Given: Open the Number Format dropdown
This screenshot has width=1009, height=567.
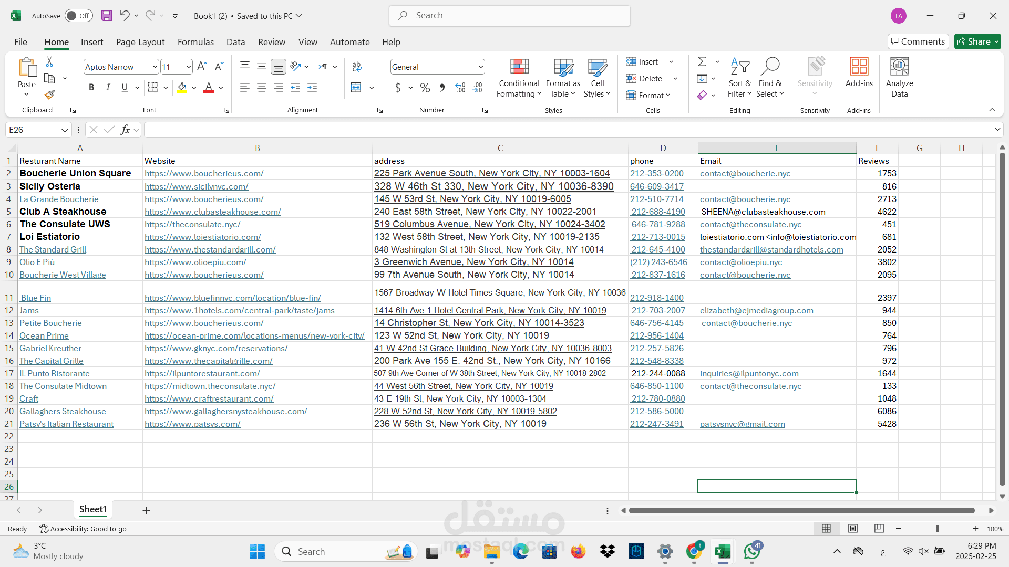Looking at the screenshot, I should 481,67.
